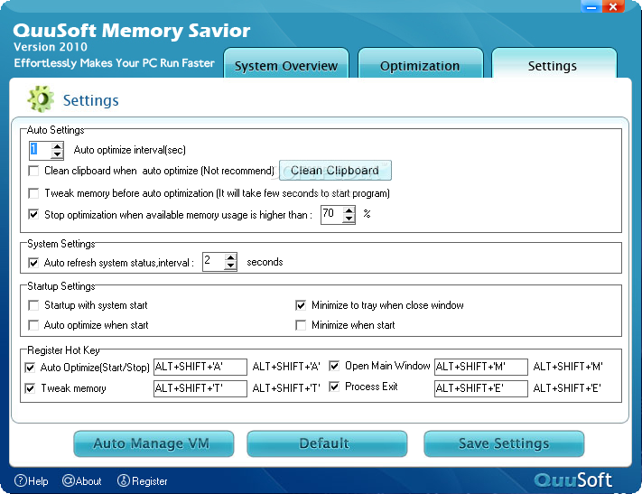
Task: Click the 'Auto Settings' group title
Action: pos(56,130)
